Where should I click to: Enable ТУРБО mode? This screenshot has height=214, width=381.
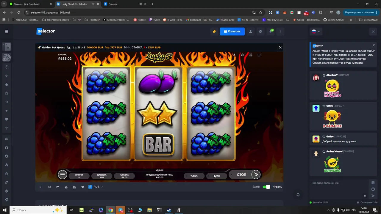pyautogui.click(x=194, y=176)
